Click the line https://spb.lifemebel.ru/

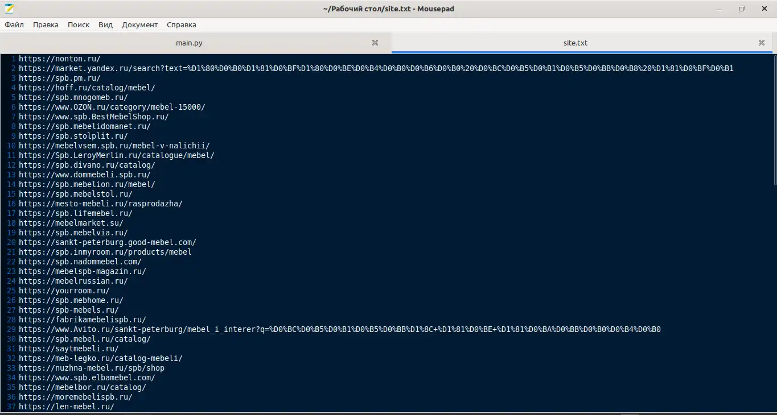pyautogui.click(x=76, y=213)
